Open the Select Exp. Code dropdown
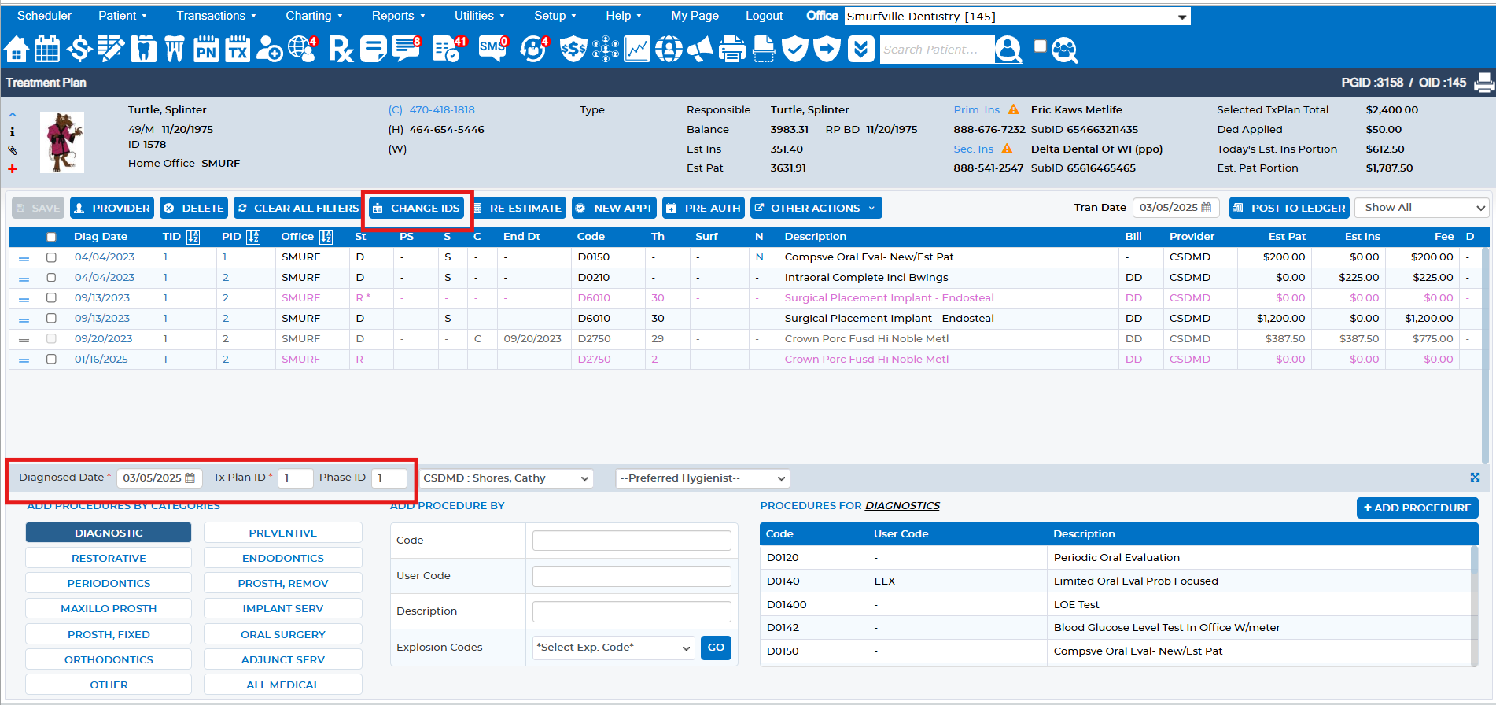This screenshot has width=1496, height=705. tap(614, 648)
